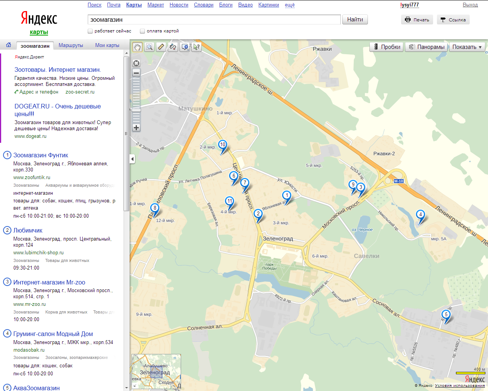Click in the зоомагазин search field
The width and height of the screenshot is (488, 391).
point(214,19)
